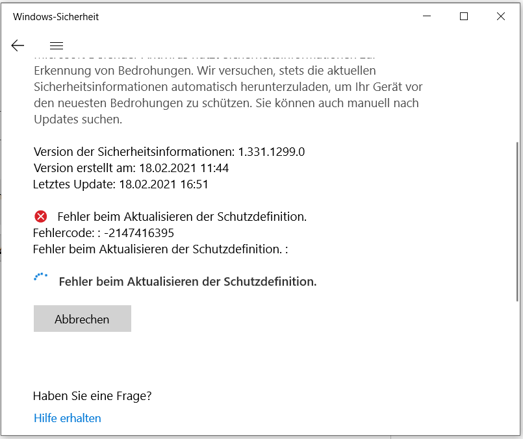Minimize the Windows-Sicherheit window
The height and width of the screenshot is (439, 523).
tap(427, 16)
